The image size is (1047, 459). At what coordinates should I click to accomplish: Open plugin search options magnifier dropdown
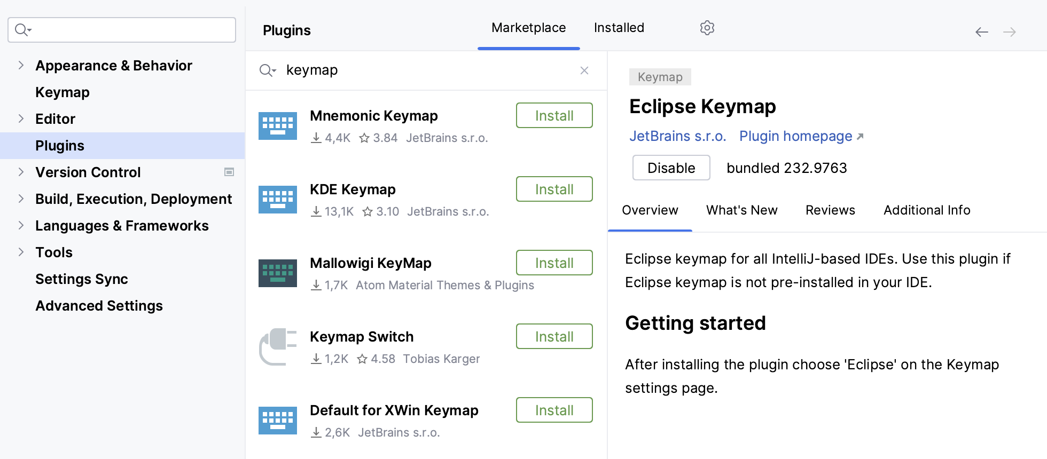(268, 70)
